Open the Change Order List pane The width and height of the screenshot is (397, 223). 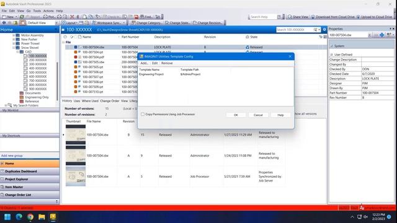pyautogui.click(x=30, y=195)
